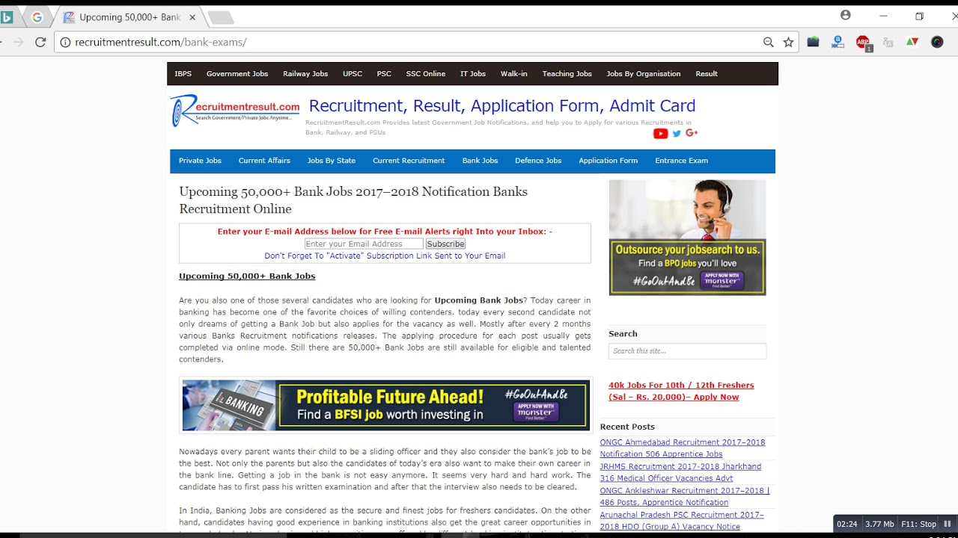
Task: Click the green-red triangles extension icon
Action: coord(912,42)
